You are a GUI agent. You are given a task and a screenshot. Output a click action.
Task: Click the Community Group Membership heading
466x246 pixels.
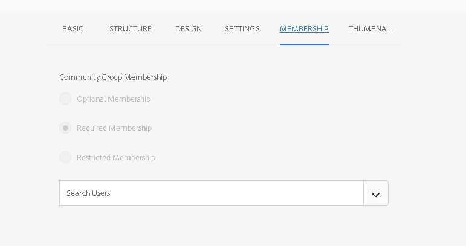(x=113, y=77)
